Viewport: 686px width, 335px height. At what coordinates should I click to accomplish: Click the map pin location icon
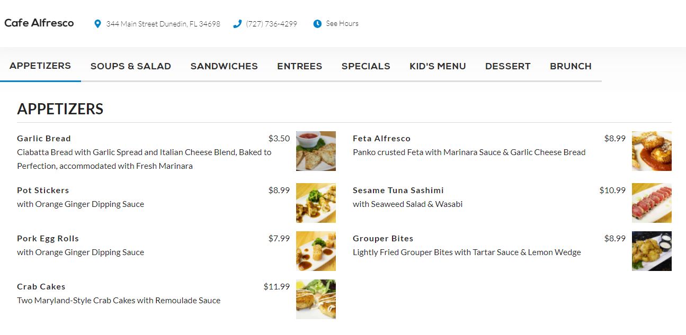click(x=97, y=24)
